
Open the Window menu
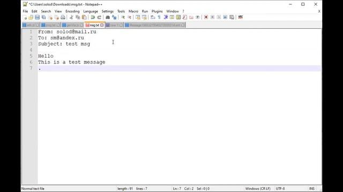click(173, 11)
